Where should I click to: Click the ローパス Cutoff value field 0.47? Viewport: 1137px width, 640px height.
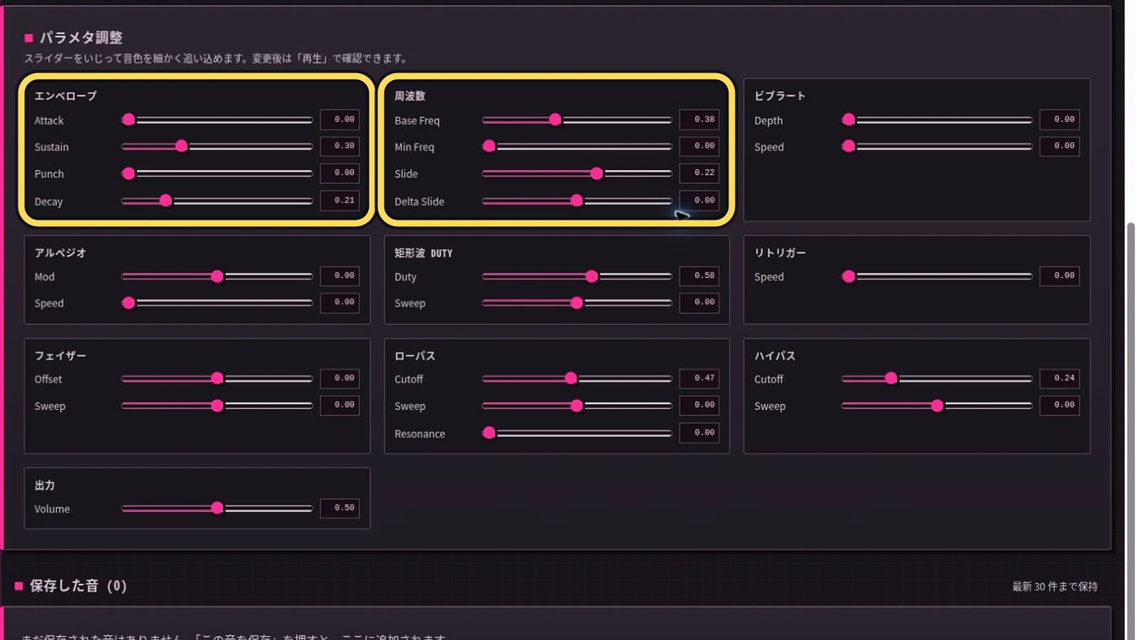[699, 378]
